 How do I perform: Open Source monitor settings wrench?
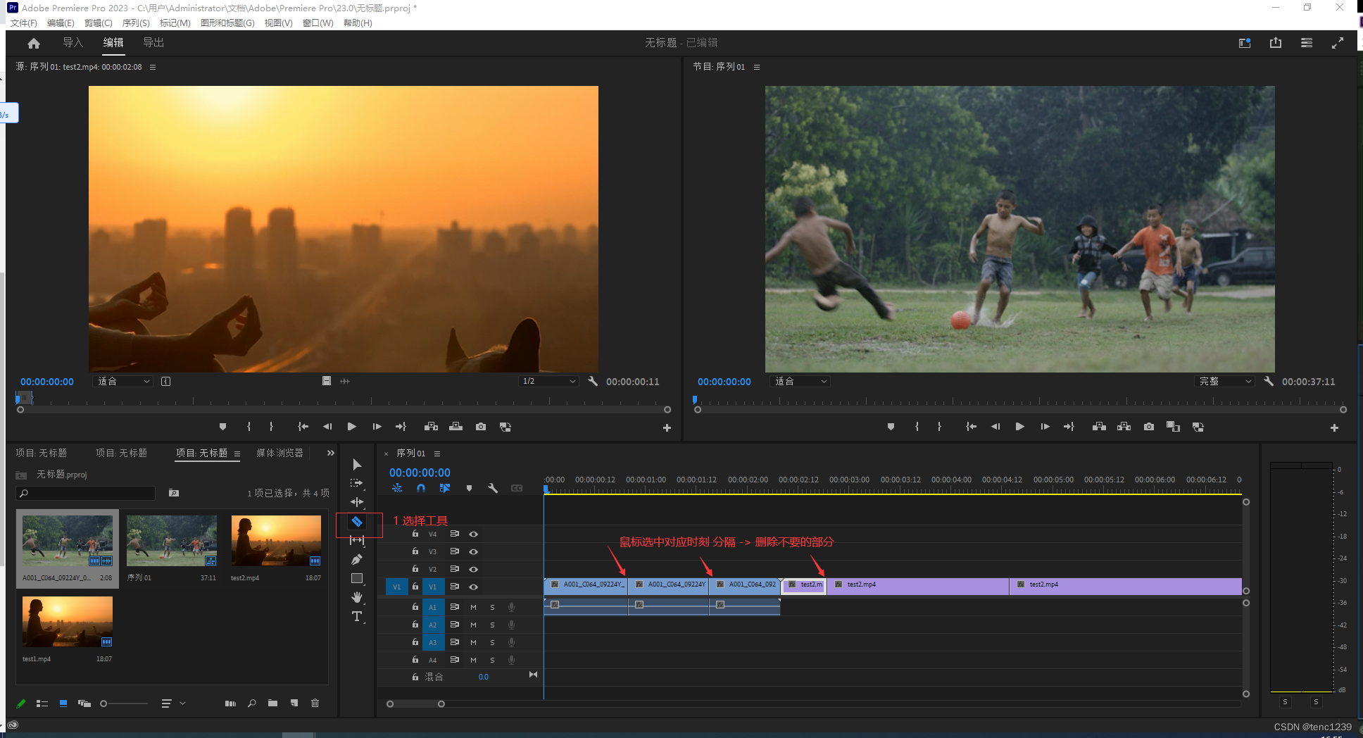coord(593,381)
